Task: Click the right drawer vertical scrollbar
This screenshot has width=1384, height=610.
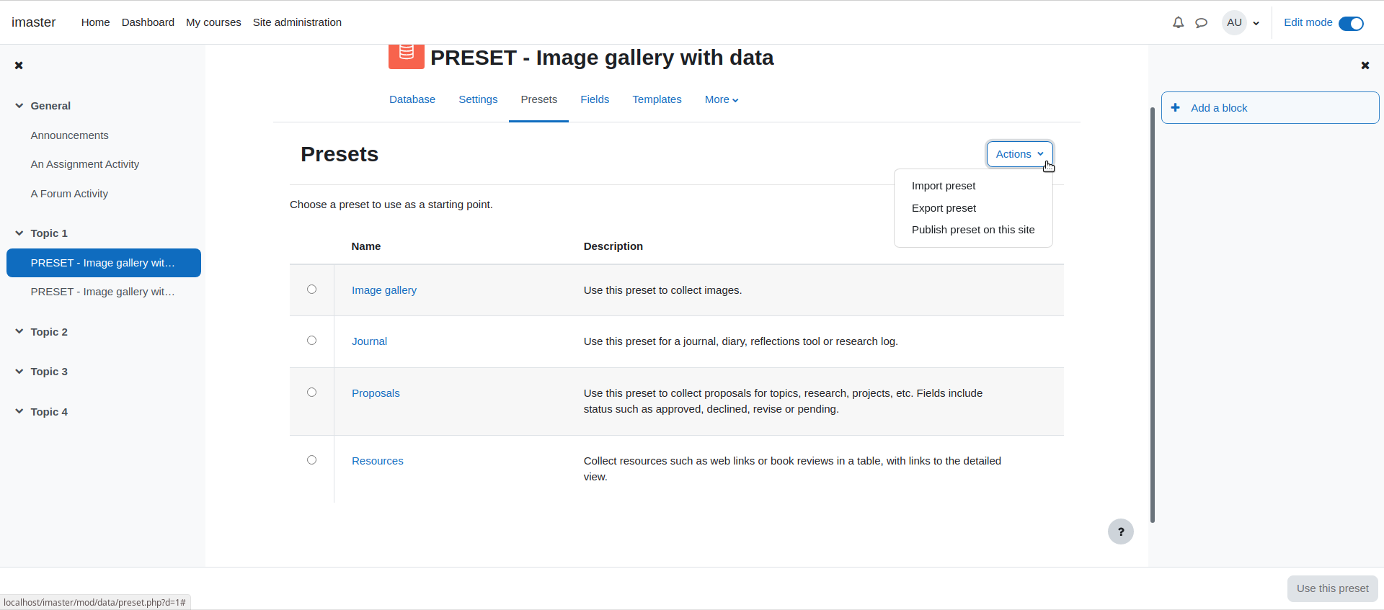Action: click(1153, 315)
